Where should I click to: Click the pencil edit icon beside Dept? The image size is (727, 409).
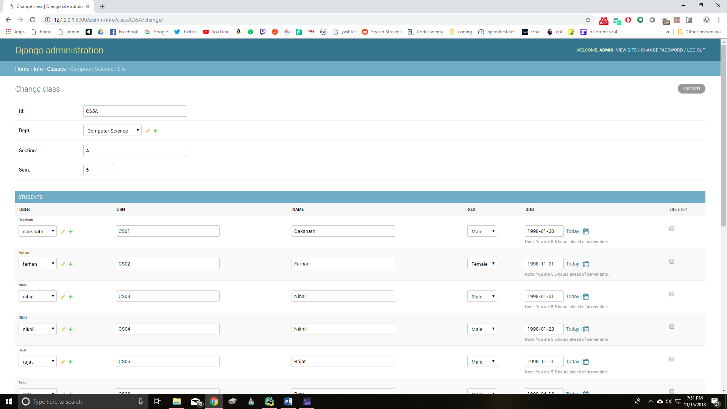148,131
